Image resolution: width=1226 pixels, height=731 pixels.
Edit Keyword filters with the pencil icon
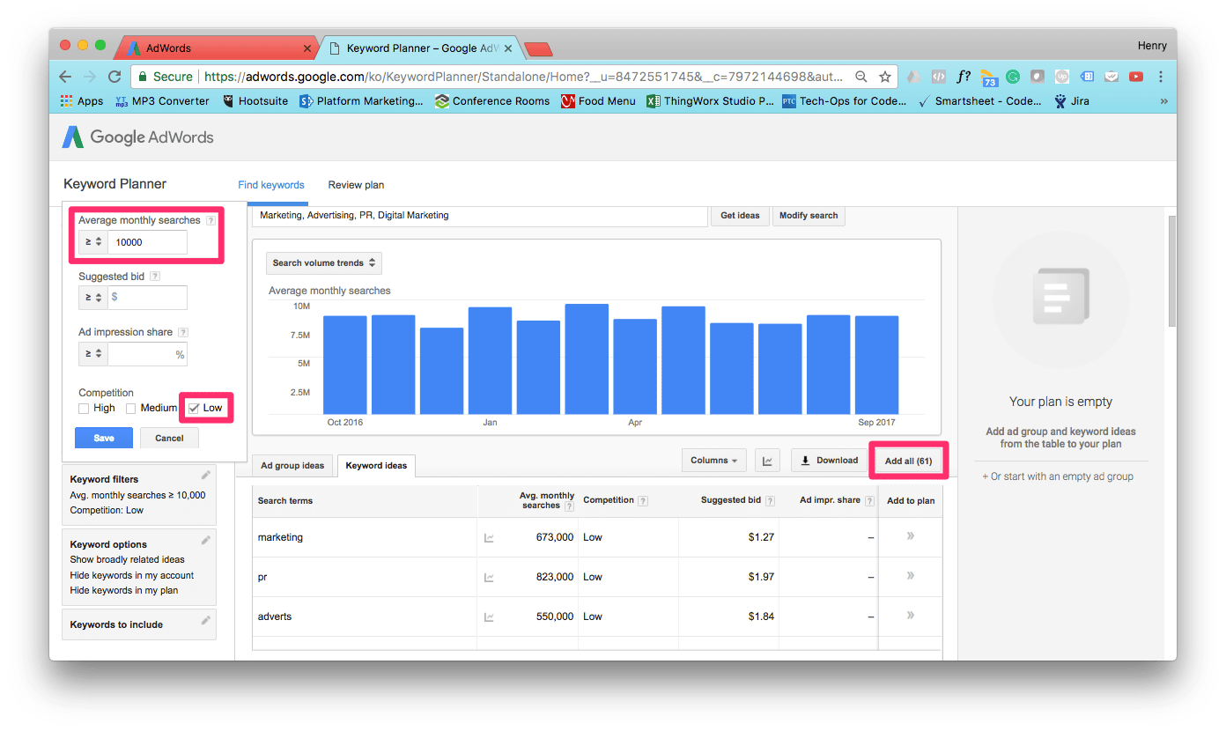pyautogui.click(x=205, y=476)
